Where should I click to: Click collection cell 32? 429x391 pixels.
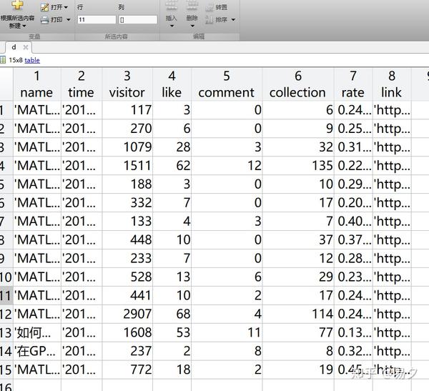298,147
